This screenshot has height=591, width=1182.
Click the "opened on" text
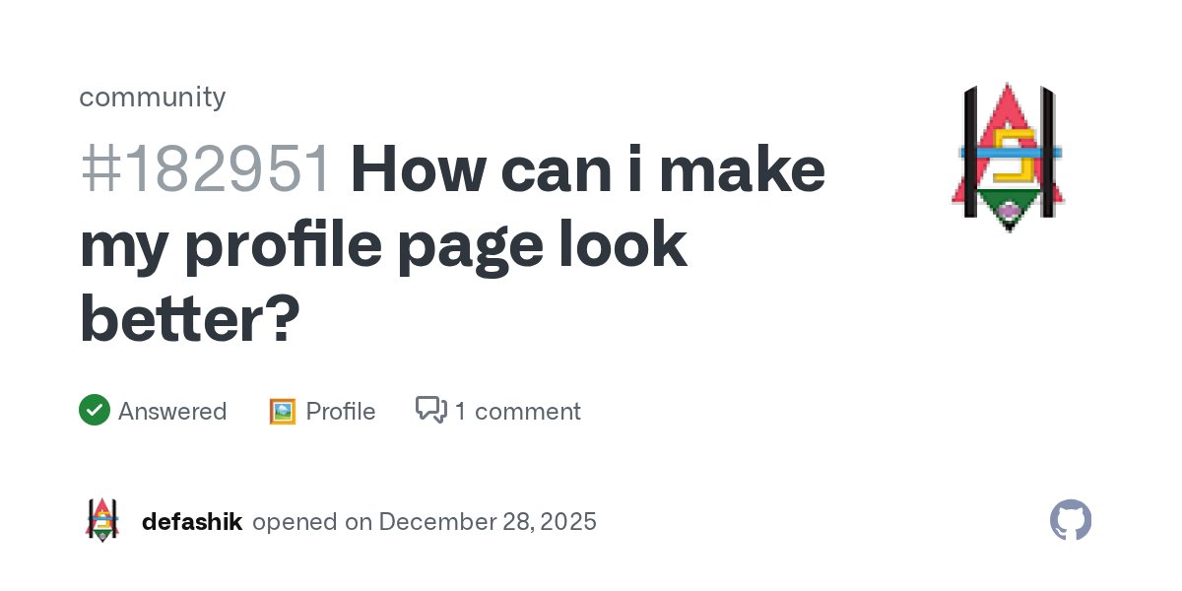[311, 521]
